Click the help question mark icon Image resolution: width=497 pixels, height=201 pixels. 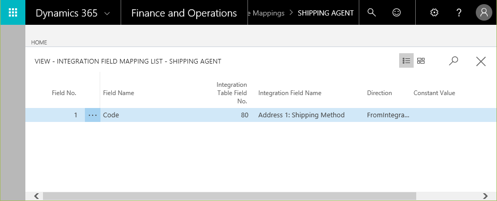tap(459, 12)
